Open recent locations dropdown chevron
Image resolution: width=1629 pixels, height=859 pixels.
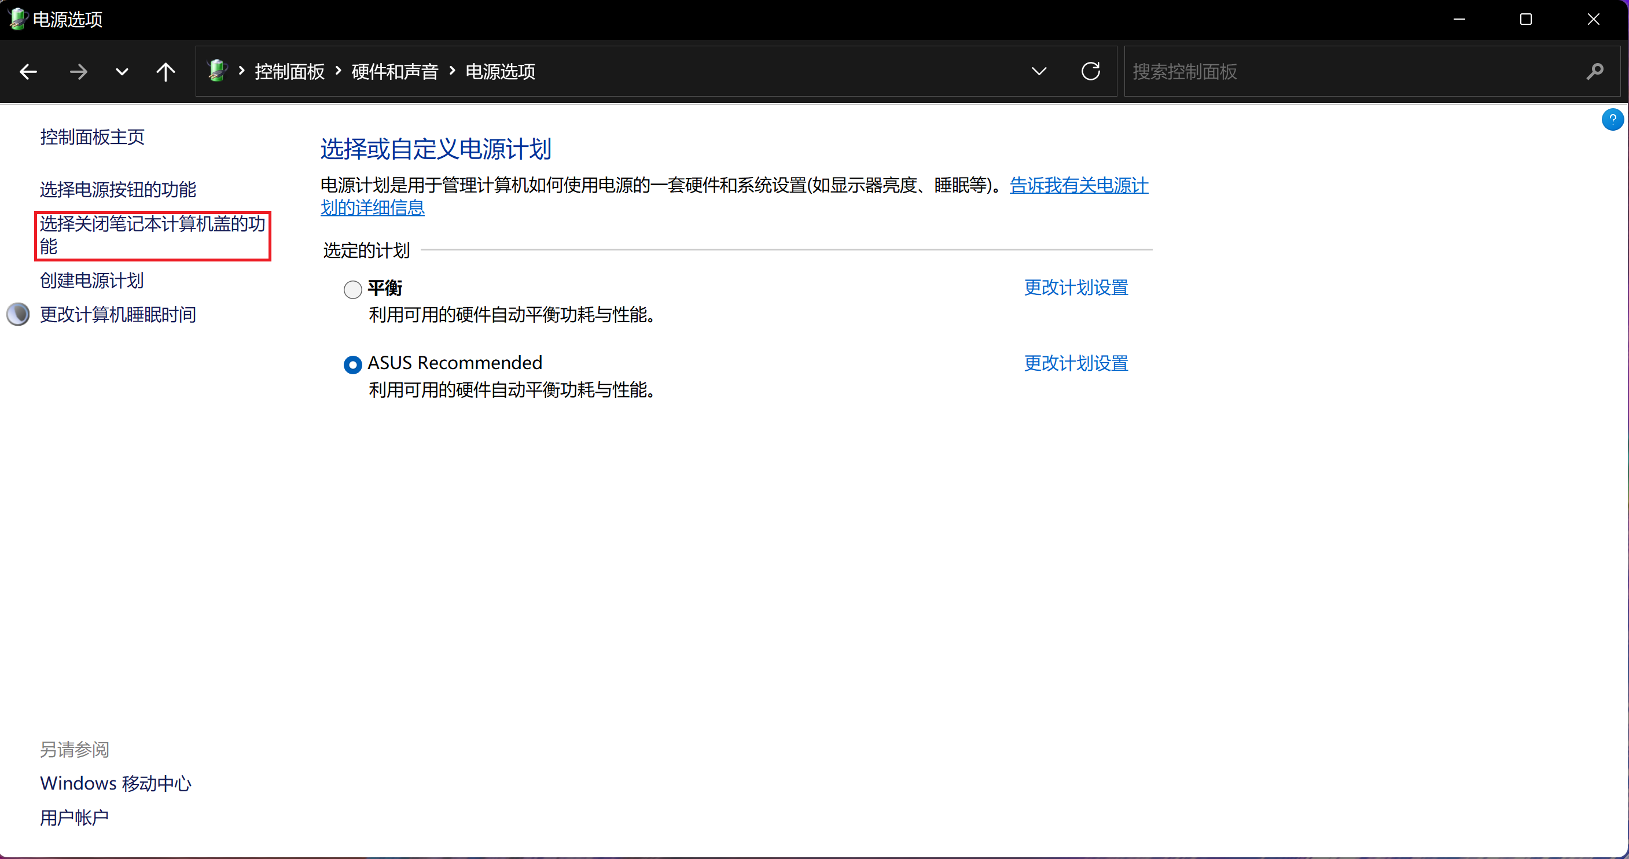(122, 72)
